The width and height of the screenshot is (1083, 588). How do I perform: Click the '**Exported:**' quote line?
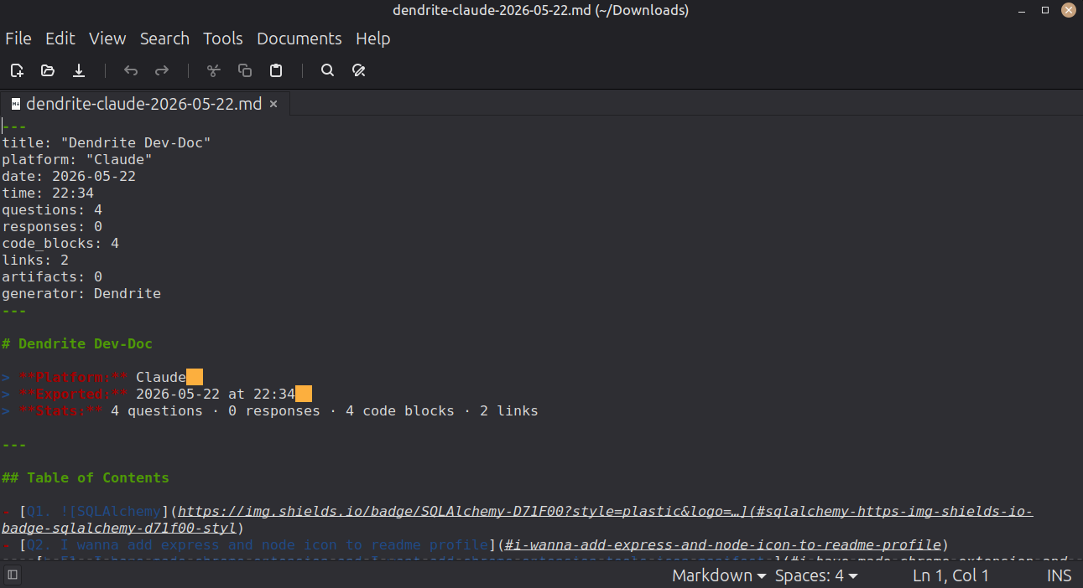157,394
